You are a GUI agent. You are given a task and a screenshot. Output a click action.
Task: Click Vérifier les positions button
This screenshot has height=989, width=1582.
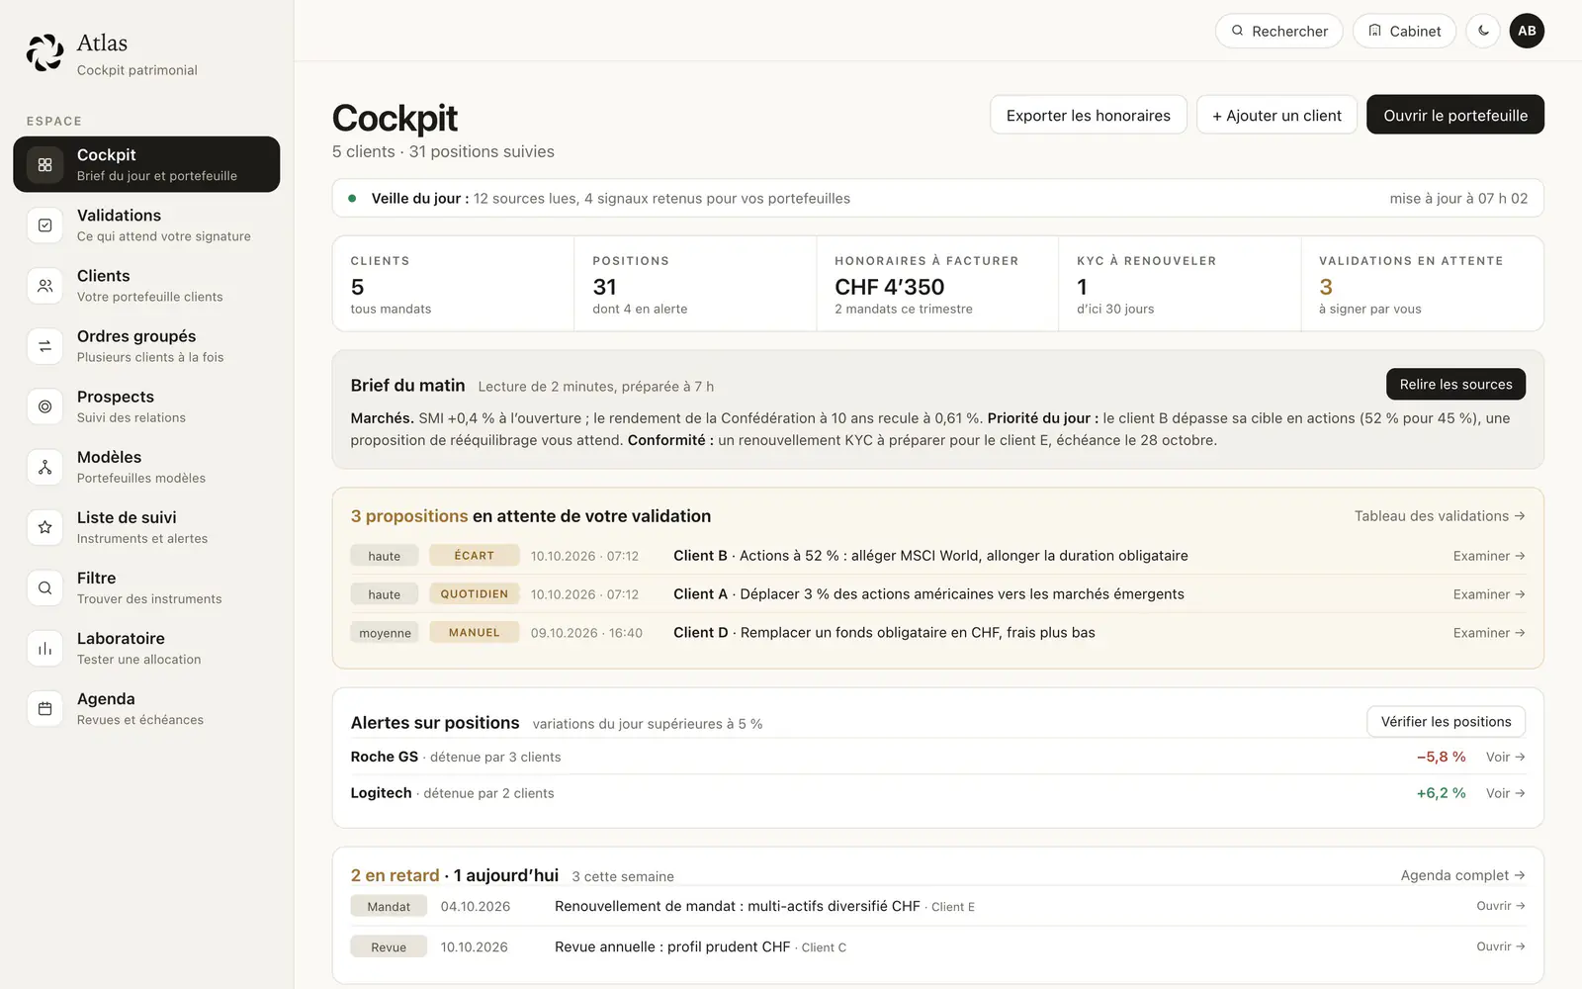(1446, 722)
